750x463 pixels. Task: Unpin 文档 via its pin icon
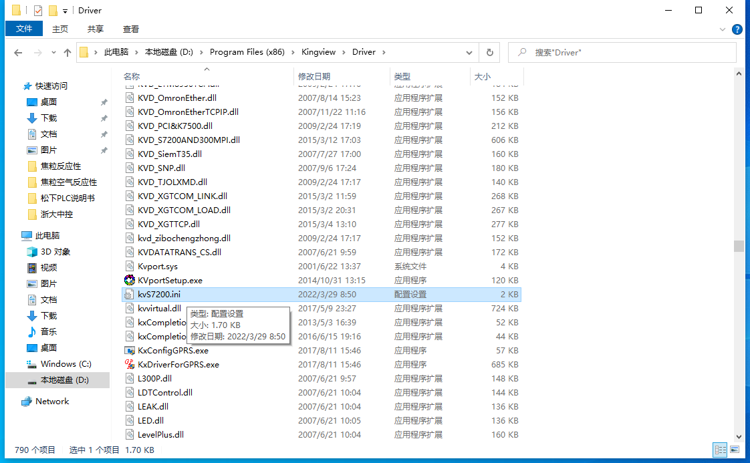[104, 134]
